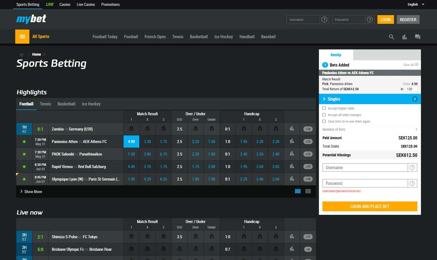The width and height of the screenshot is (437, 260).
Task: Go to LIVE section in top menu
Action: coord(49,4)
